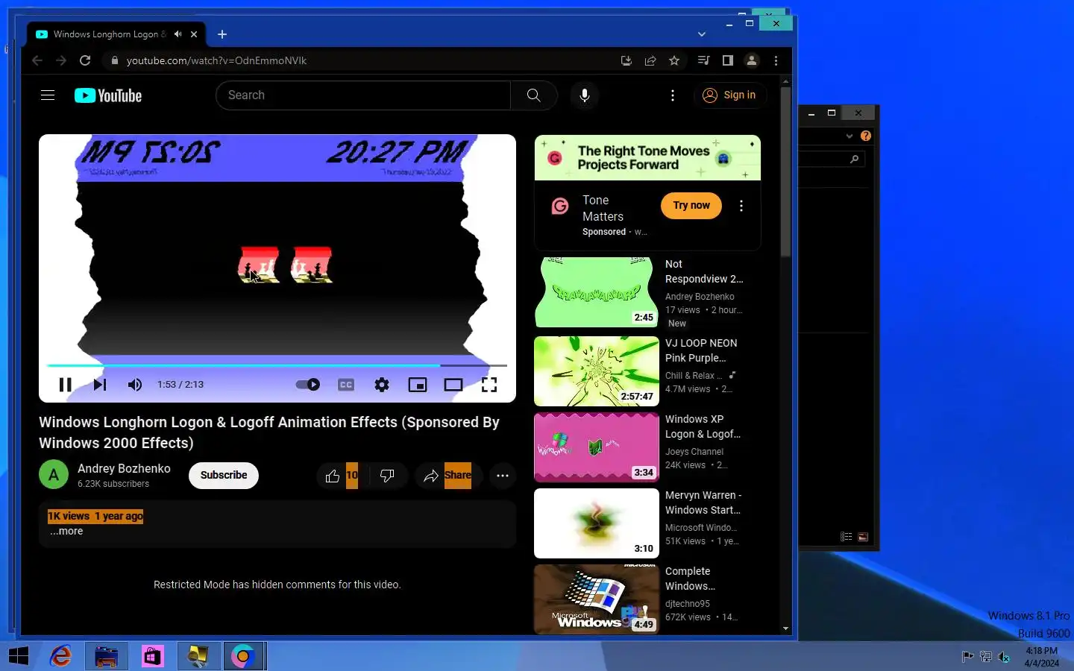Launch Internet Explorer from taskbar
Image resolution: width=1074 pixels, height=671 pixels.
(x=60, y=656)
